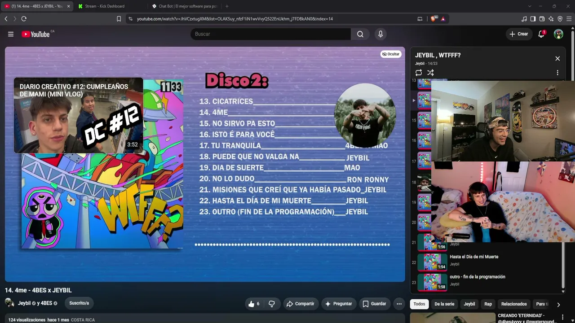Image resolution: width=575 pixels, height=323 pixels.
Task: Dislike the video with thumbs down
Action: click(x=272, y=304)
